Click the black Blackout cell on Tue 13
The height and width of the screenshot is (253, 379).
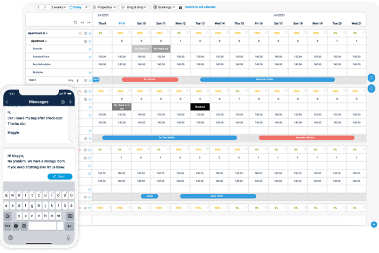point(200,107)
